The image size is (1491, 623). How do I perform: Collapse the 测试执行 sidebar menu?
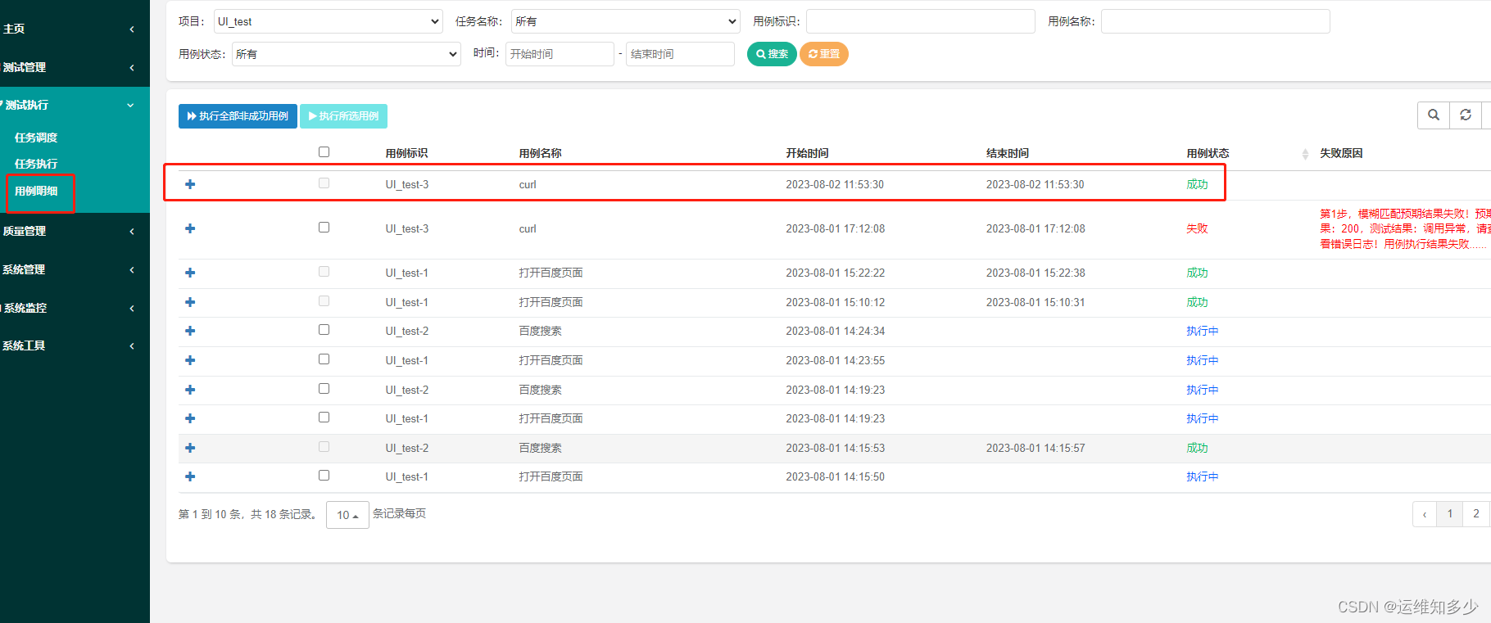coord(75,105)
